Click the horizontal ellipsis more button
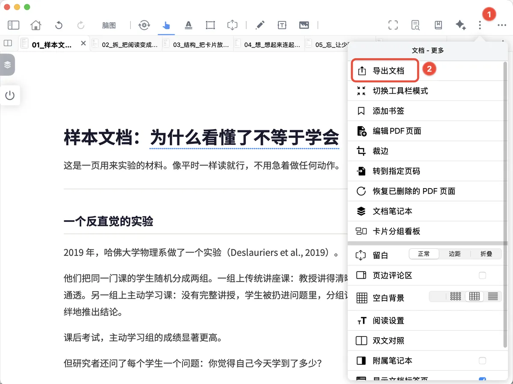The image size is (513, 384). 502,25
